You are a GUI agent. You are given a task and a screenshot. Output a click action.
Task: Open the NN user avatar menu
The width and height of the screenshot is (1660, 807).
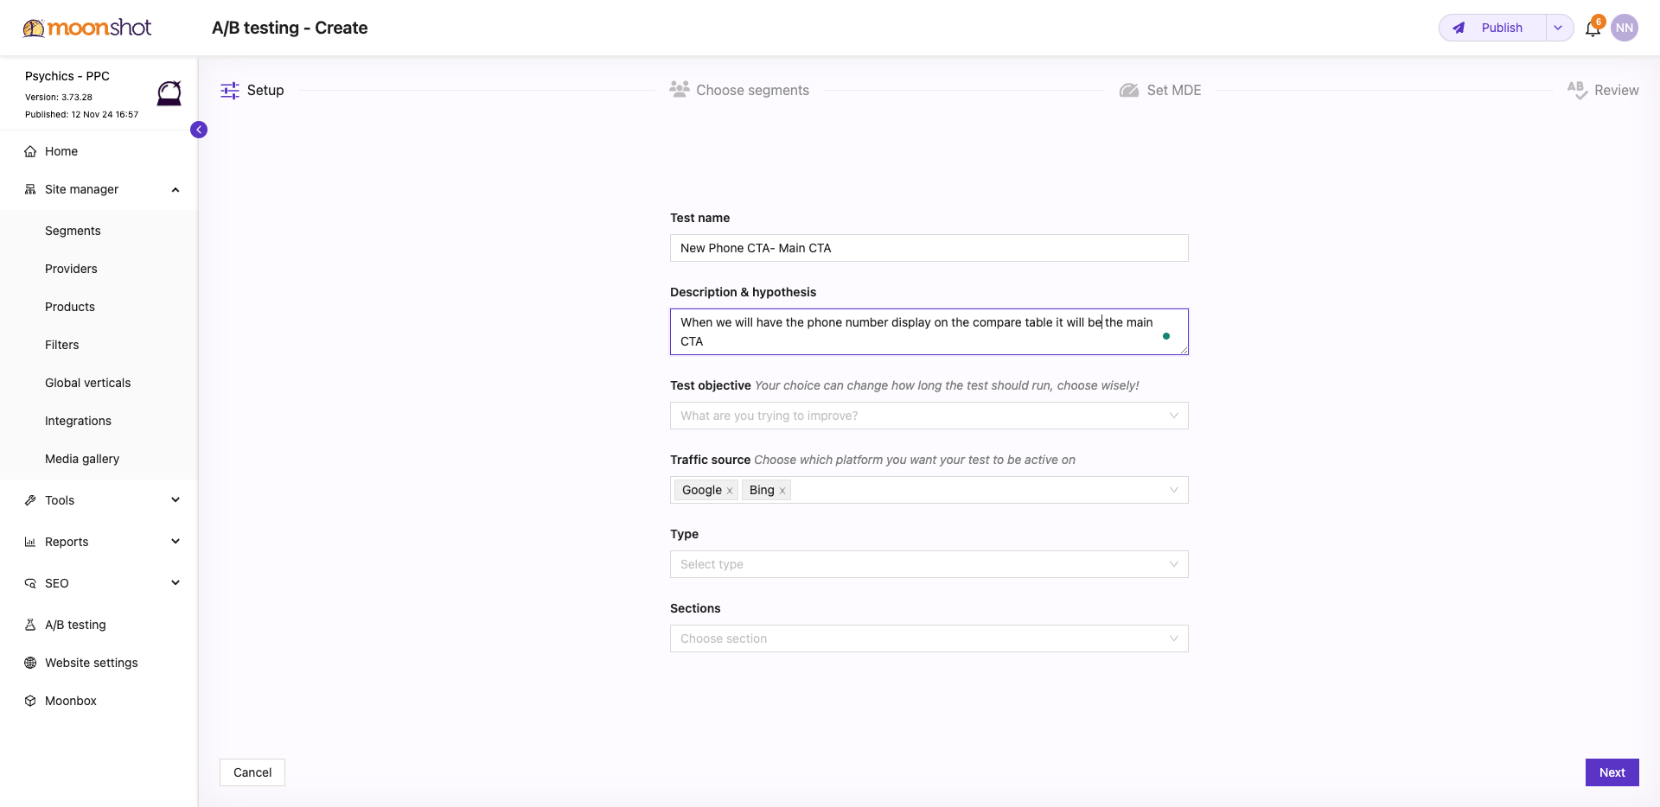[x=1625, y=28]
